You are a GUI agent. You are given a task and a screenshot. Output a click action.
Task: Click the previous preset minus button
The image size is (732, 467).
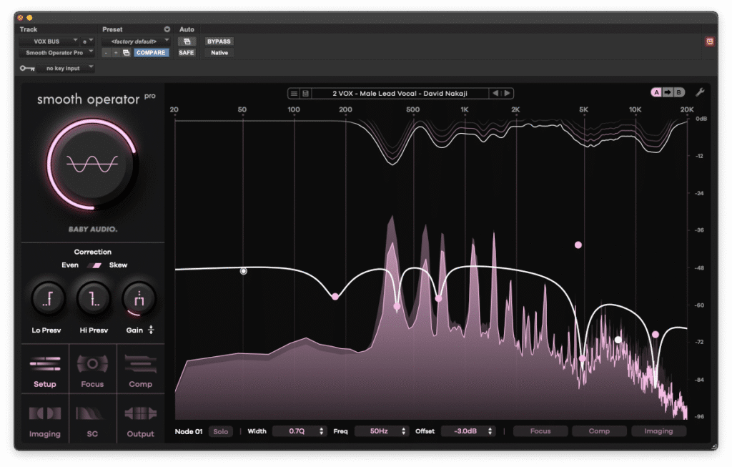click(106, 53)
